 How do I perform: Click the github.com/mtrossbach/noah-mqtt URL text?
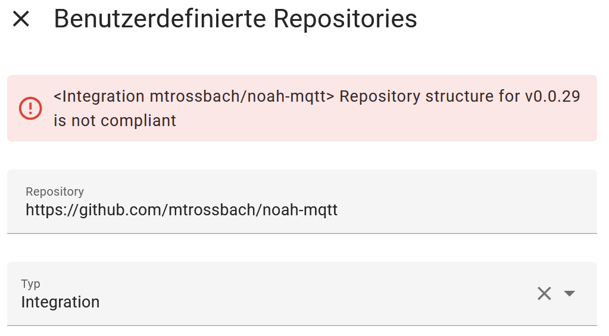point(182,210)
